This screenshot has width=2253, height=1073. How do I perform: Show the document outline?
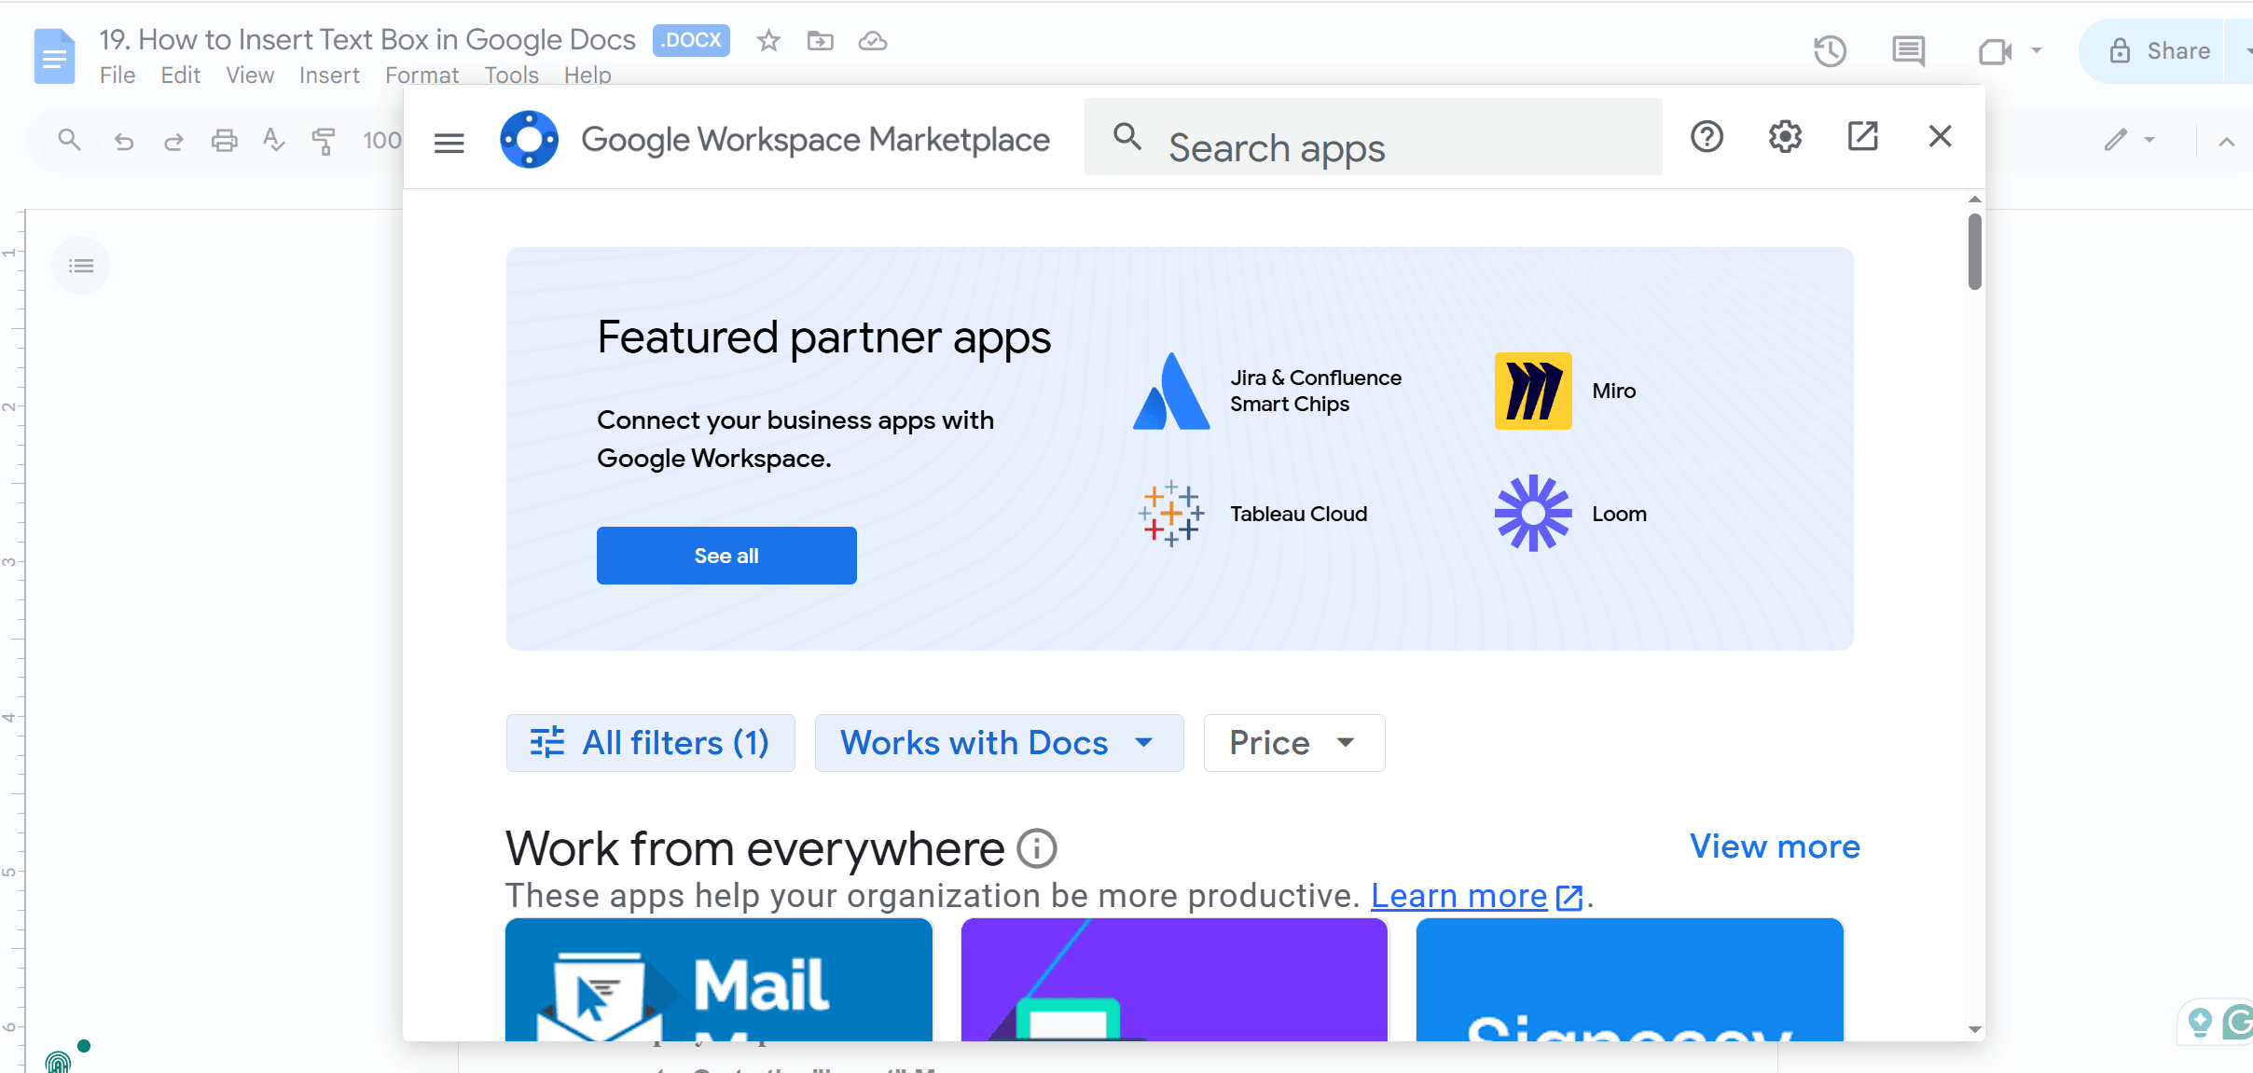80,265
